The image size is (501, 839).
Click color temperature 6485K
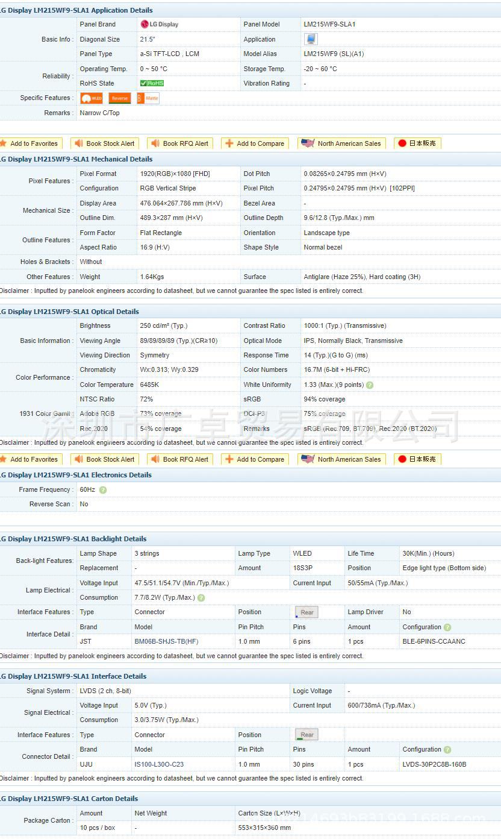[150, 385]
